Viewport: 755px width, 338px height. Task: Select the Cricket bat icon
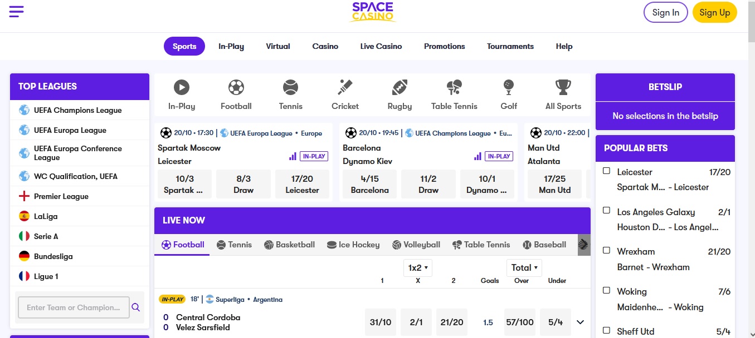coord(345,87)
